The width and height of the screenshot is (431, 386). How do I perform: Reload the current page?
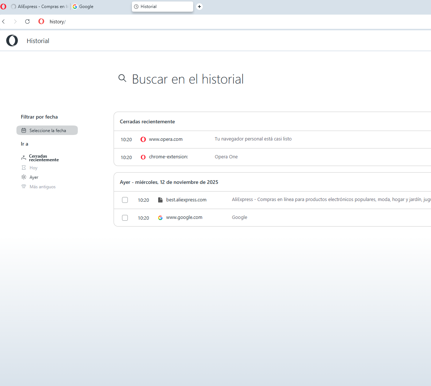coord(27,22)
